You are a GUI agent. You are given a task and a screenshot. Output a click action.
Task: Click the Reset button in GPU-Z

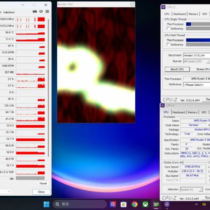[43, 184]
